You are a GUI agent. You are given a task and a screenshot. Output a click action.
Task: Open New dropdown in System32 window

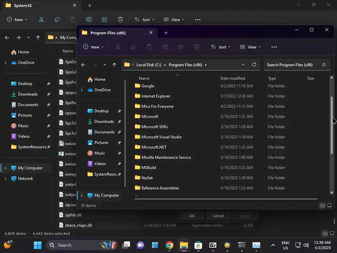(17, 19)
